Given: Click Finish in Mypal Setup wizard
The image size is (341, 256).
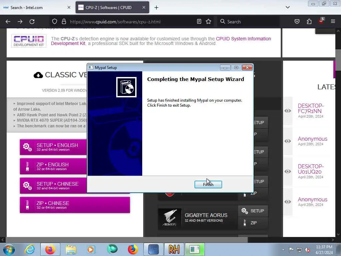Looking at the screenshot, I should coord(208,184).
